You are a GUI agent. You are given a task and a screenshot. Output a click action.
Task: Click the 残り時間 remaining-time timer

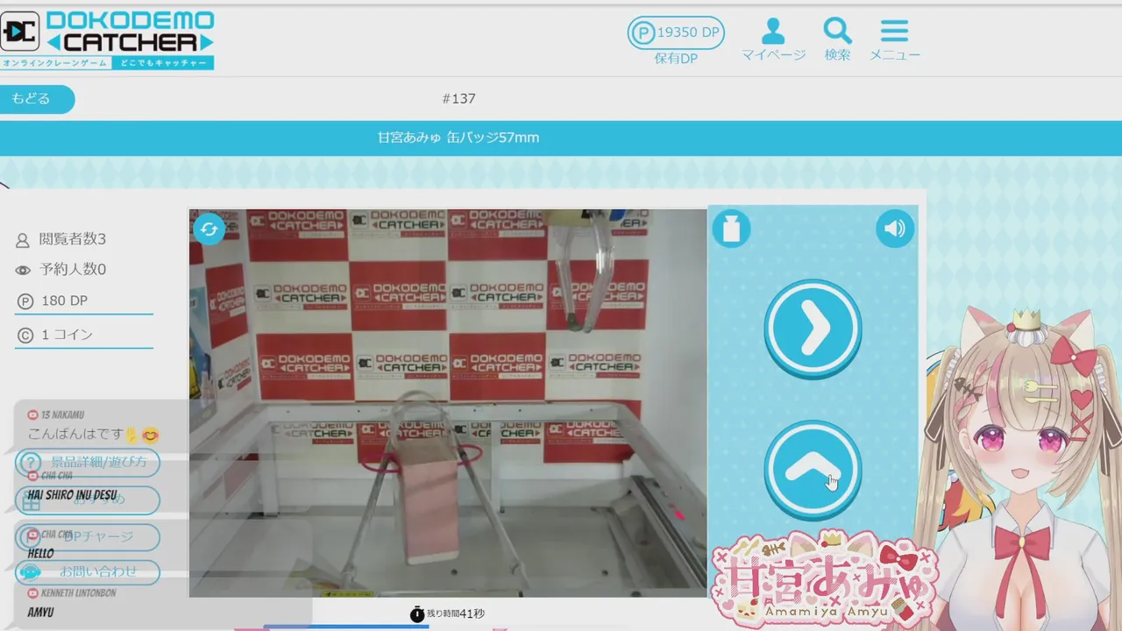[447, 613]
